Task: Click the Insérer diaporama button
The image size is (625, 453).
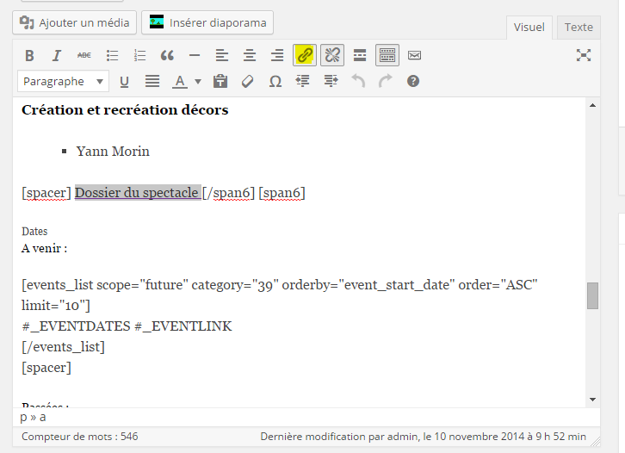Action: tap(207, 22)
